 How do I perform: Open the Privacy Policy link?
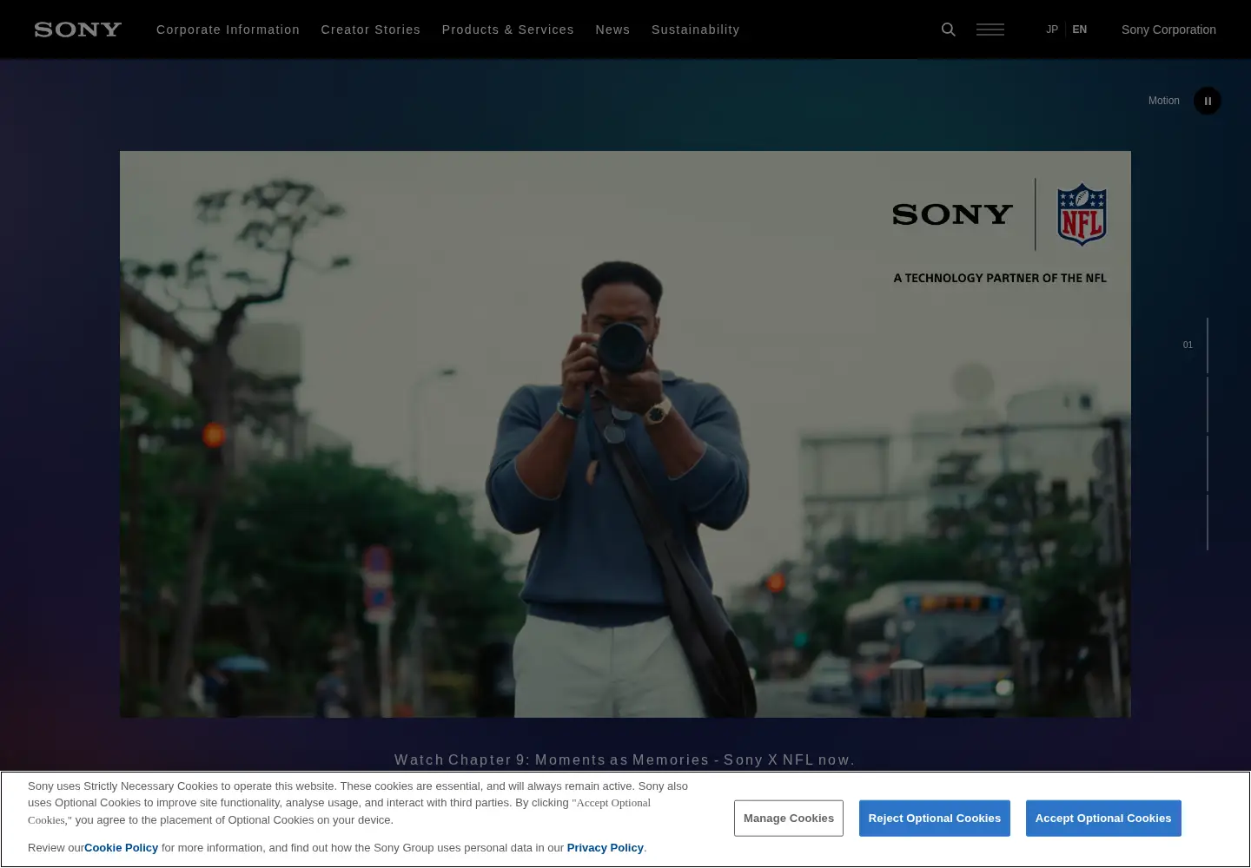[606, 848]
